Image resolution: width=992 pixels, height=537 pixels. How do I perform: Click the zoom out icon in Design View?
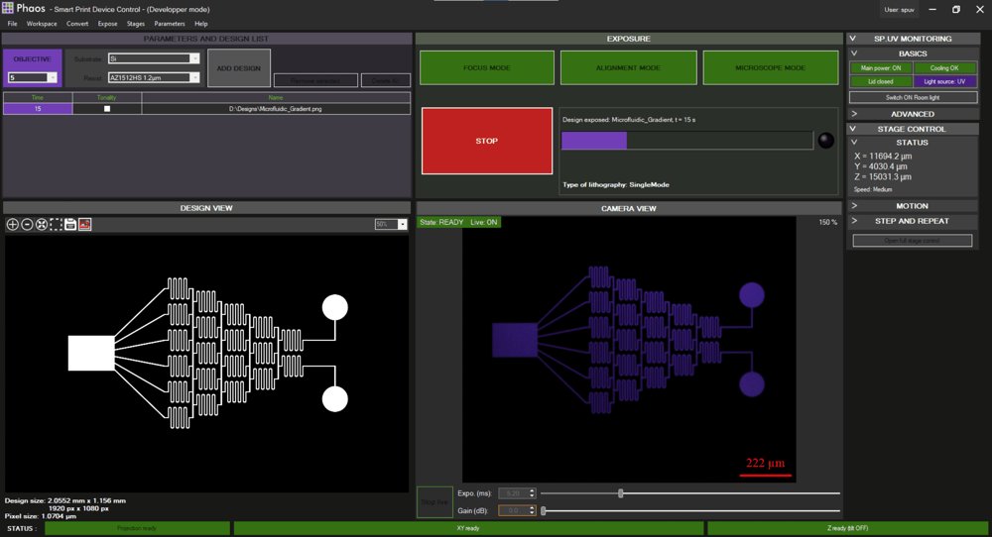pos(27,224)
